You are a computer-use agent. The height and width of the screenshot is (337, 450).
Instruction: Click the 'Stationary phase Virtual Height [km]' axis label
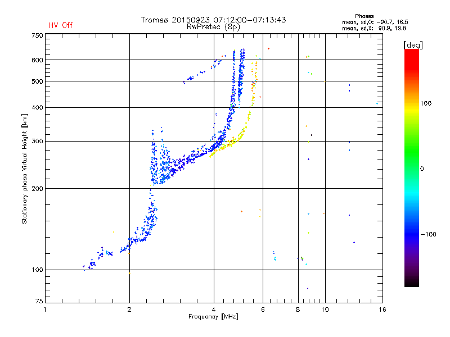(x=25, y=169)
